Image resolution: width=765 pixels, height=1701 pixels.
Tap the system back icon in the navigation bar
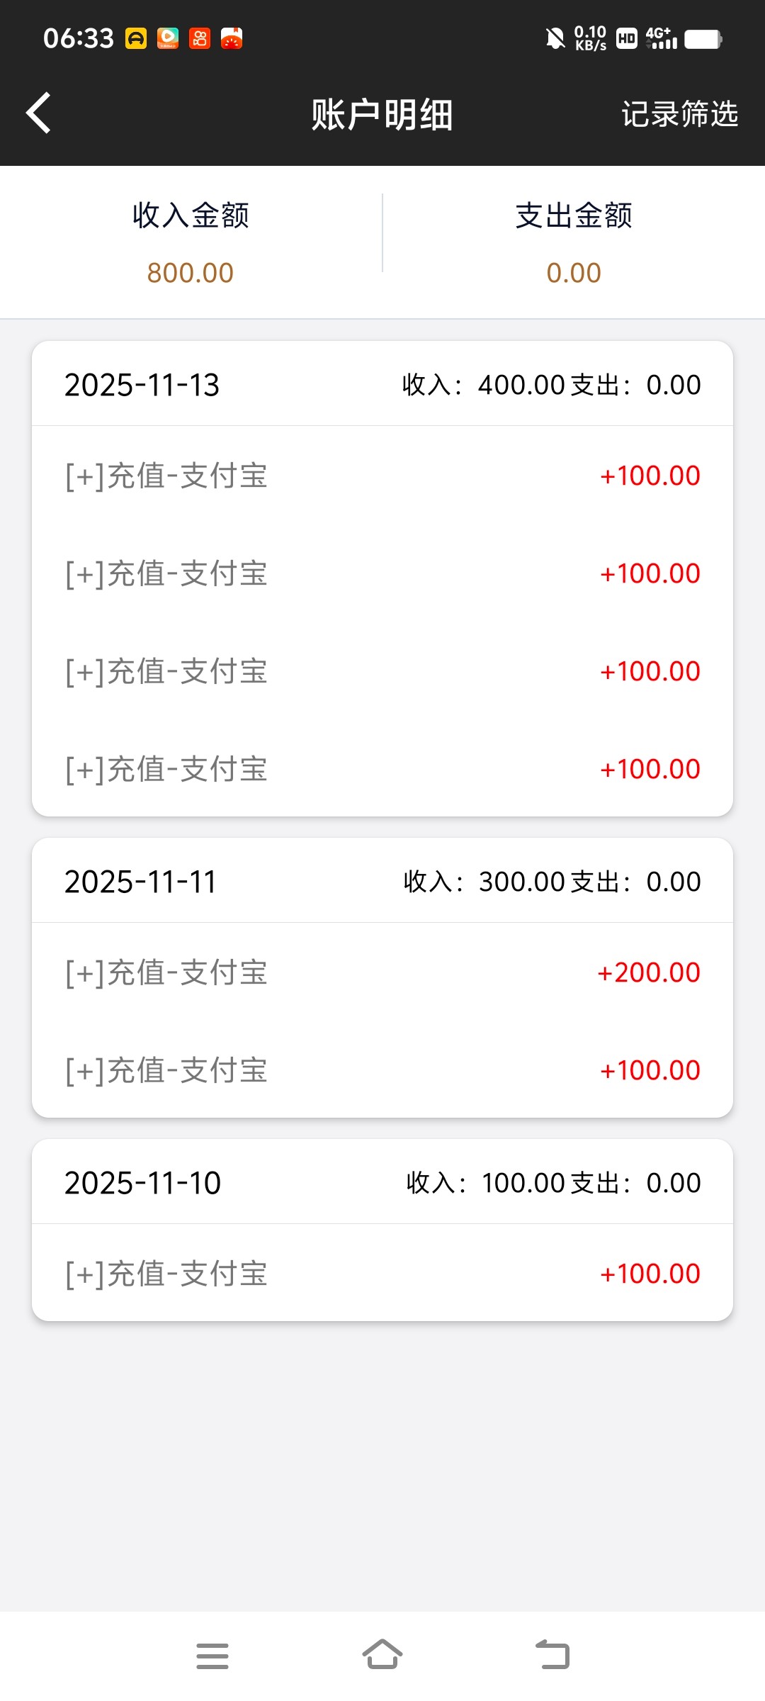coord(552,1655)
